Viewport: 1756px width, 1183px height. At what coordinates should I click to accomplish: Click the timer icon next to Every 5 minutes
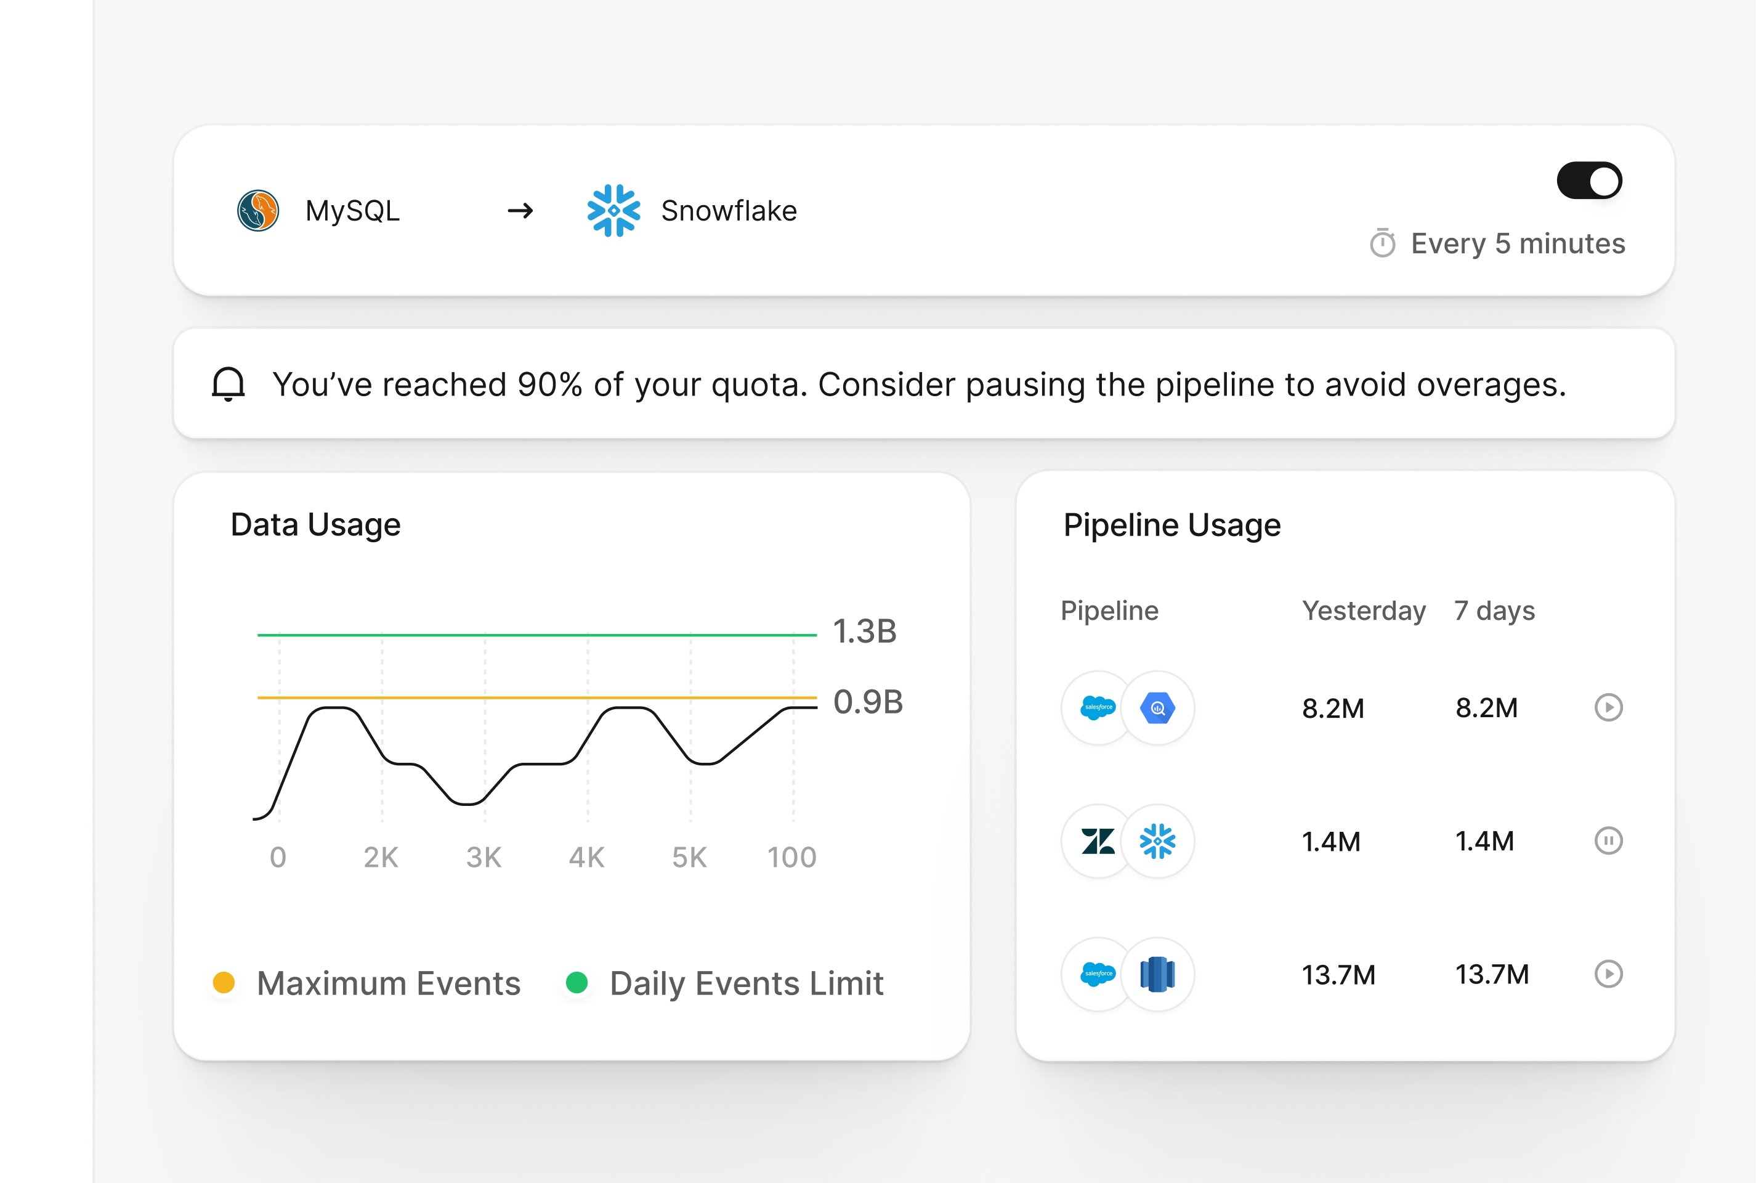tap(1383, 243)
